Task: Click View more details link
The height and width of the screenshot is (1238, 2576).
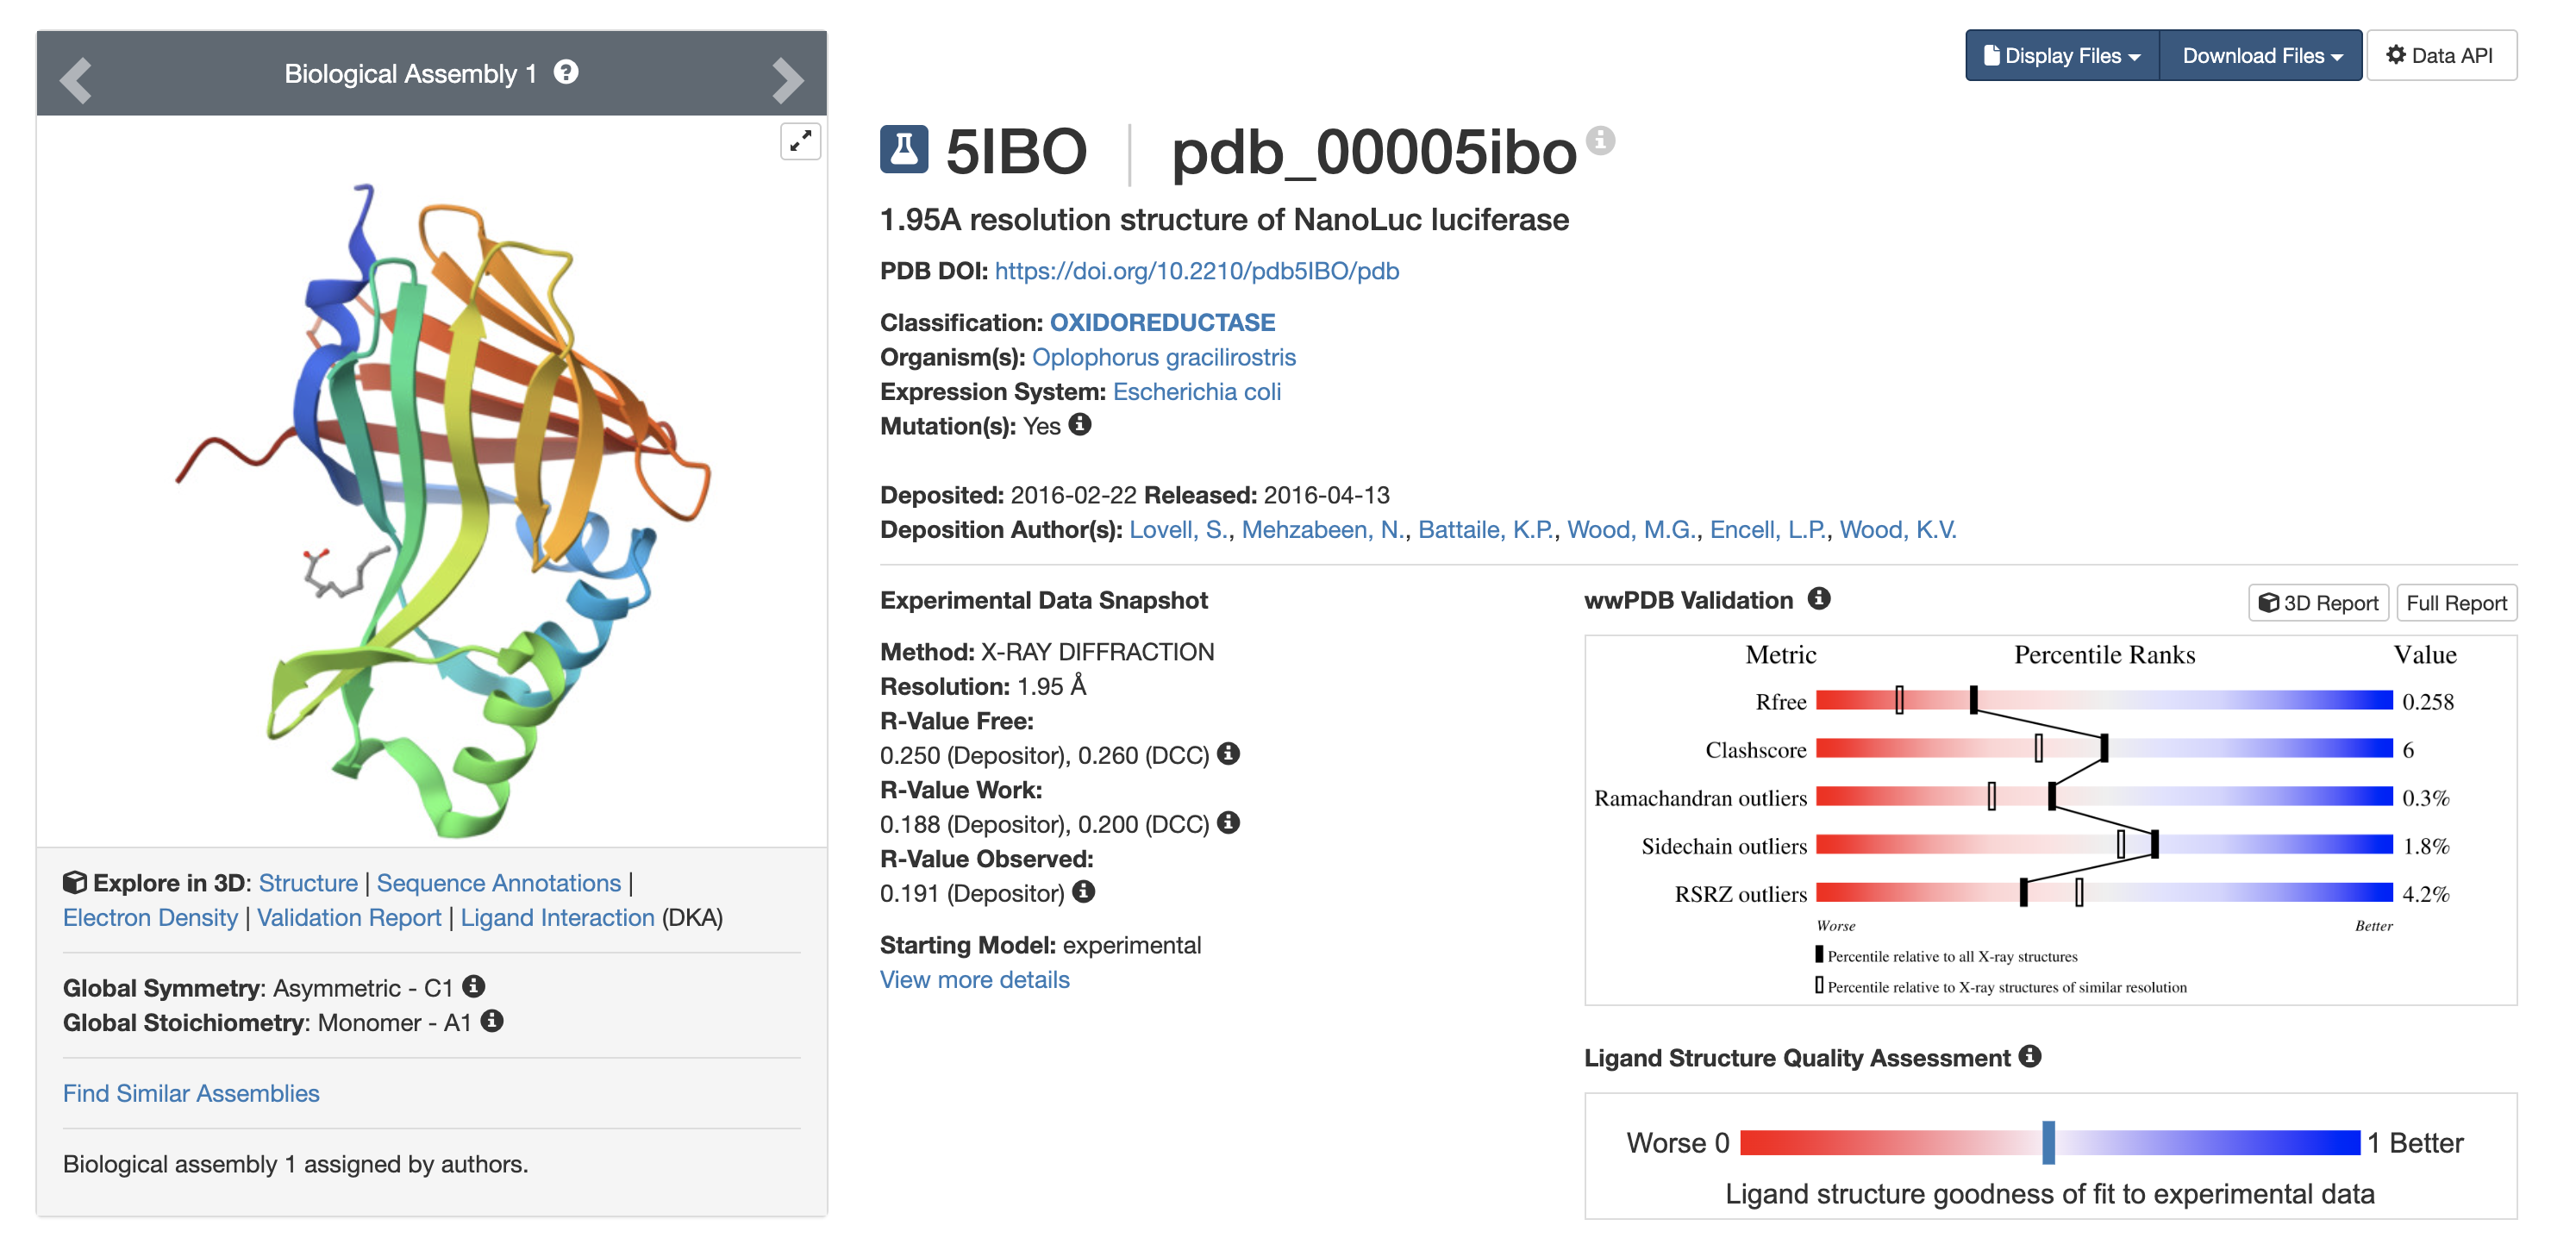Action: coord(974,980)
